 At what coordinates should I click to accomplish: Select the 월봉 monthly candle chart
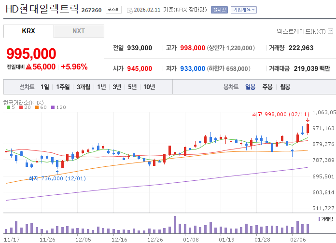tap(285, 87)
